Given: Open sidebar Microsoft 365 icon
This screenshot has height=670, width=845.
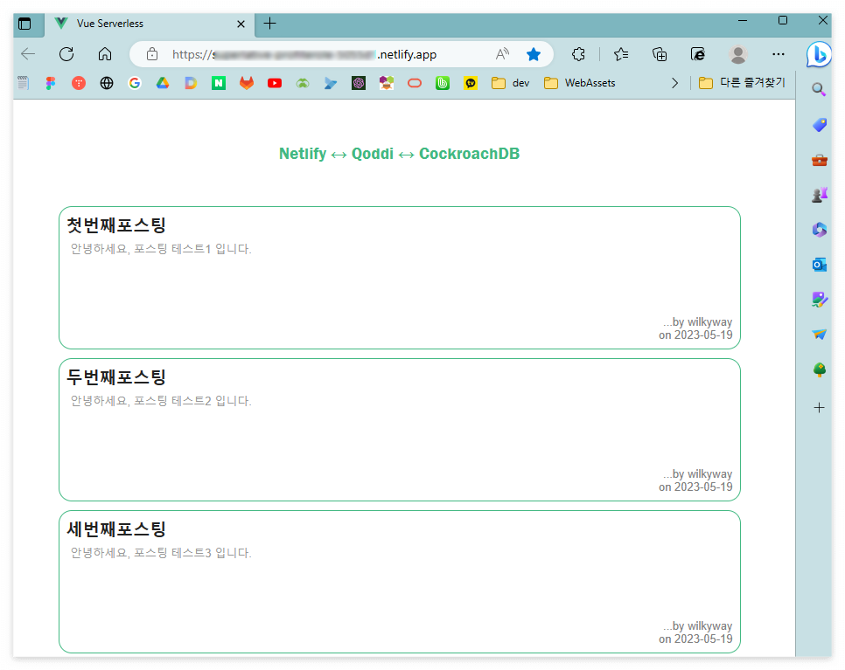Looking at the screenshot, I should pyautogui.click(x=819, y=230).
